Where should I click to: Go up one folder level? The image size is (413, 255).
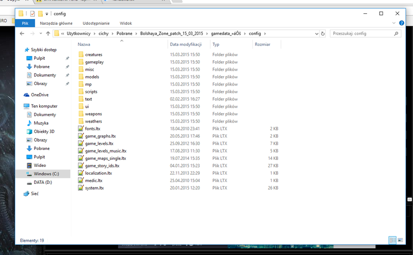47,33
